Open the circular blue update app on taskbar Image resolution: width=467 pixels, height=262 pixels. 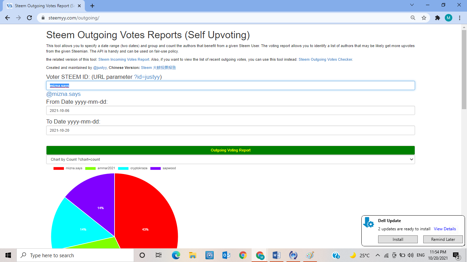coord(293,255)
